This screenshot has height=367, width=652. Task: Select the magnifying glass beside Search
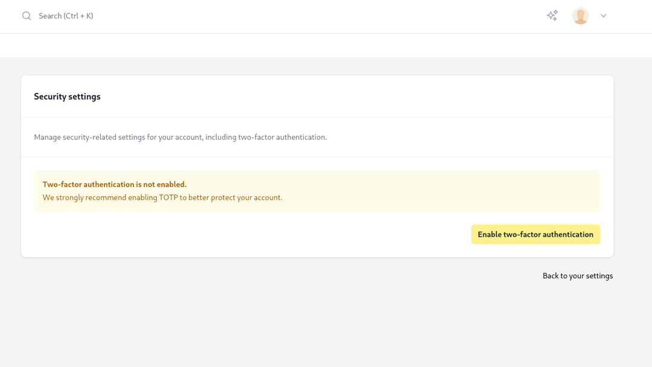[26, 16]
